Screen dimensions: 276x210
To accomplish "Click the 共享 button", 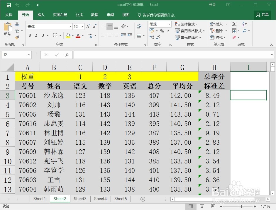I will pyautogui.click(x=262, y=15).
